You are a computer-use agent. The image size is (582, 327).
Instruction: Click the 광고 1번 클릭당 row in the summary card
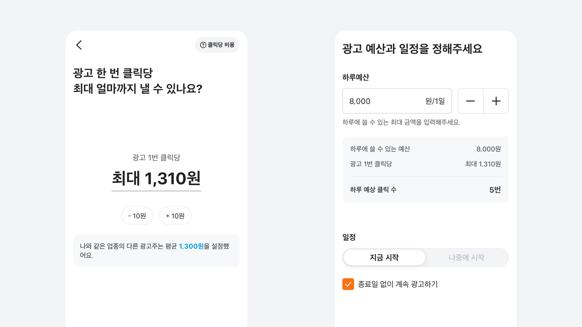point(425,164)
